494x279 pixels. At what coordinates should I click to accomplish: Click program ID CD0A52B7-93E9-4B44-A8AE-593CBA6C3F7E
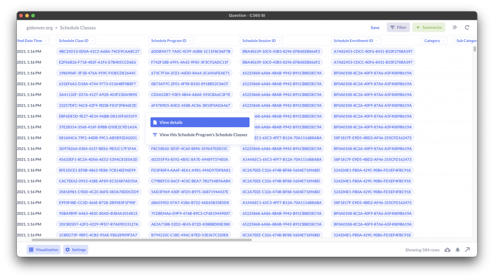click(x=191, y=94)
